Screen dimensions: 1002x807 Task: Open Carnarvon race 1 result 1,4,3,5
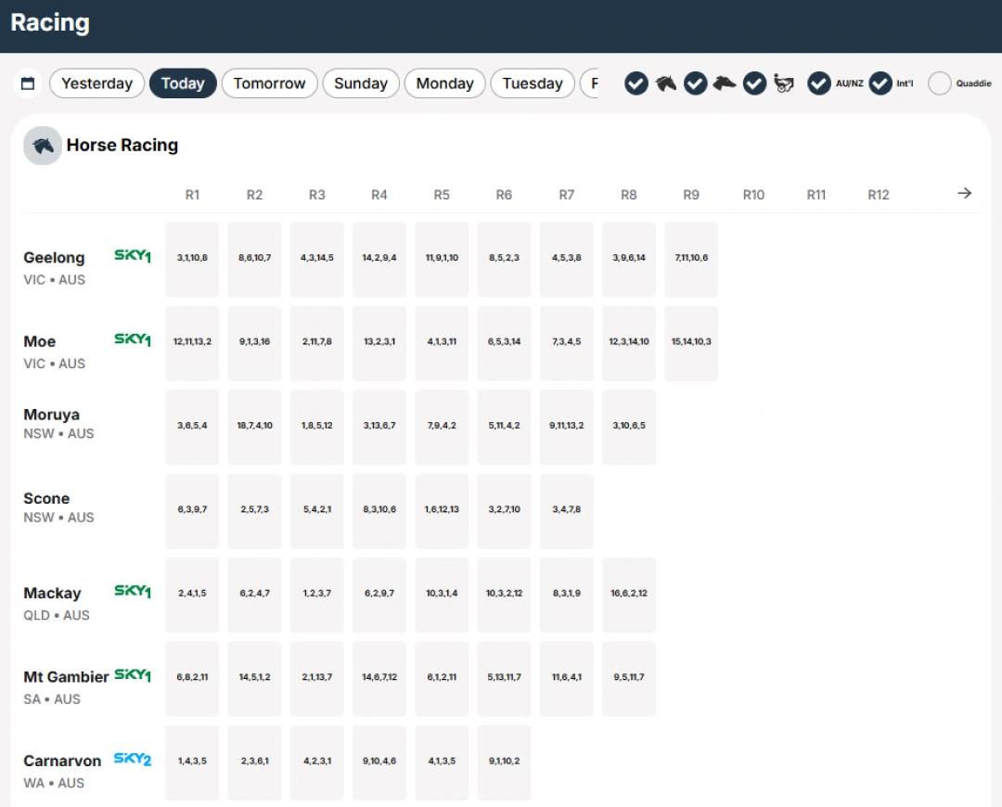192,762
